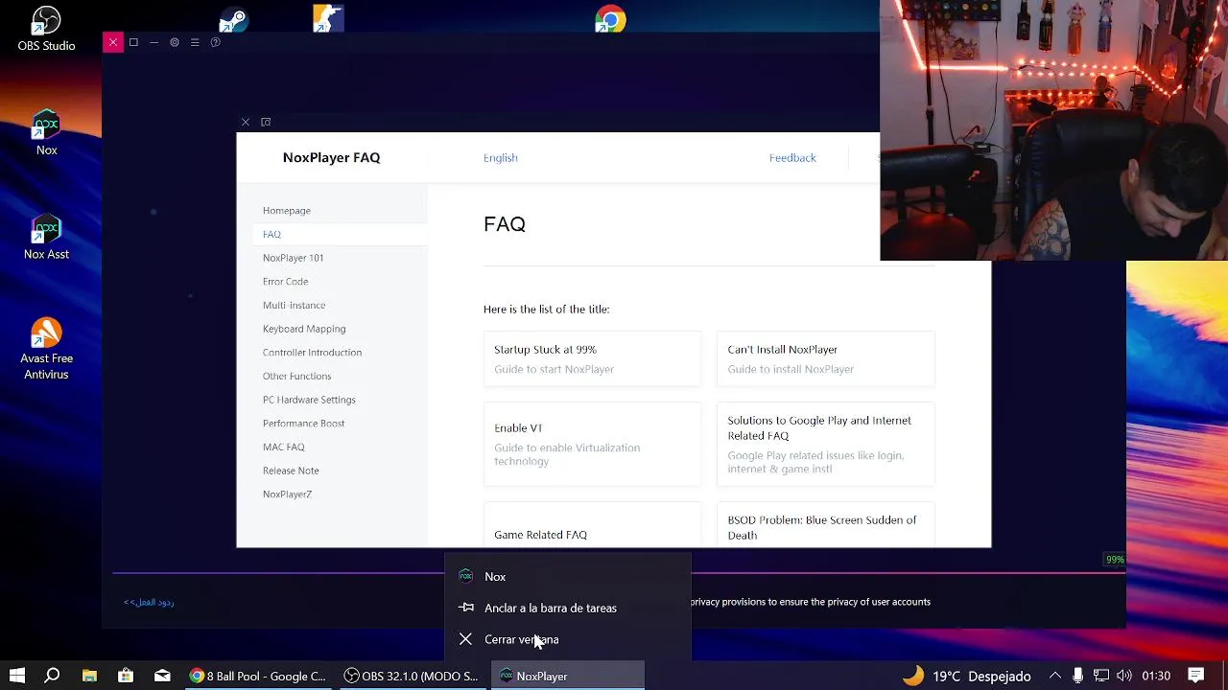Open OBS Studio desktop shortcut
The width and height of the screenshot is (1228, 690).
pyautogui.click(x=46, y=29)
